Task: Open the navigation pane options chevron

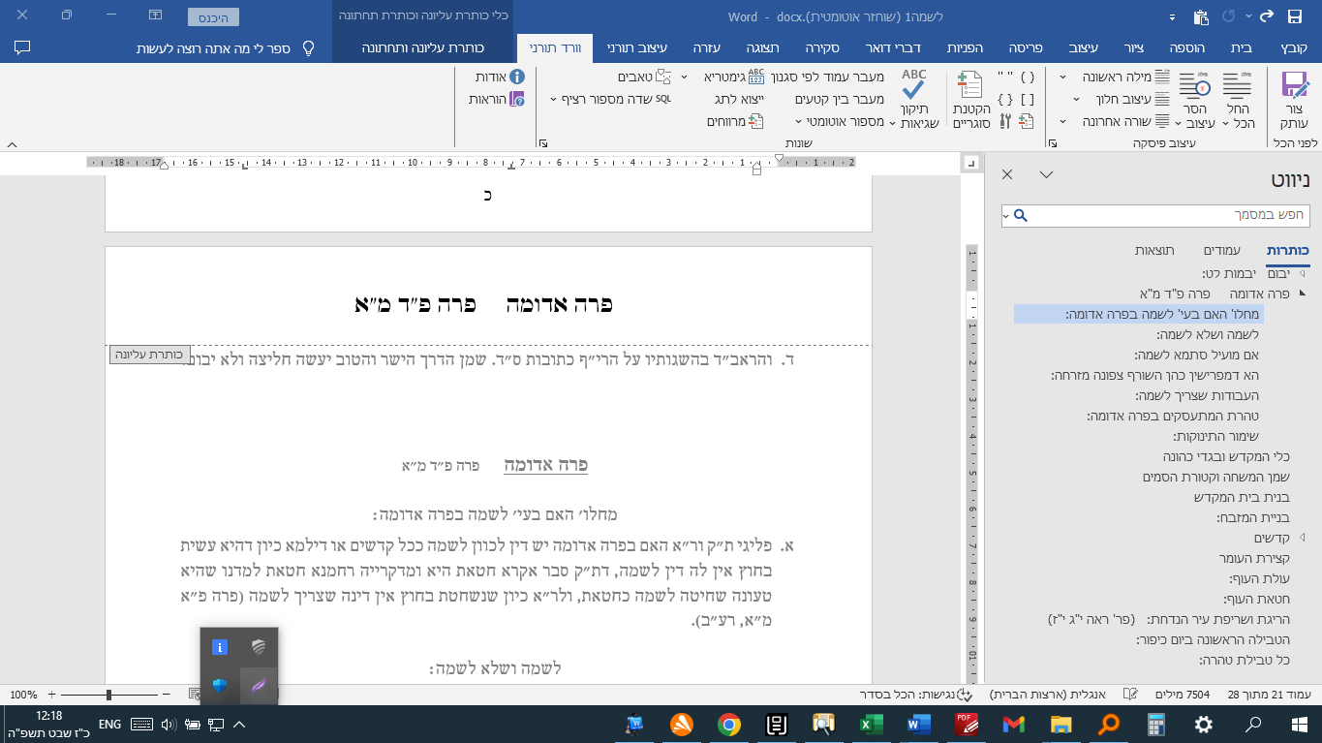Action: 1046,174
